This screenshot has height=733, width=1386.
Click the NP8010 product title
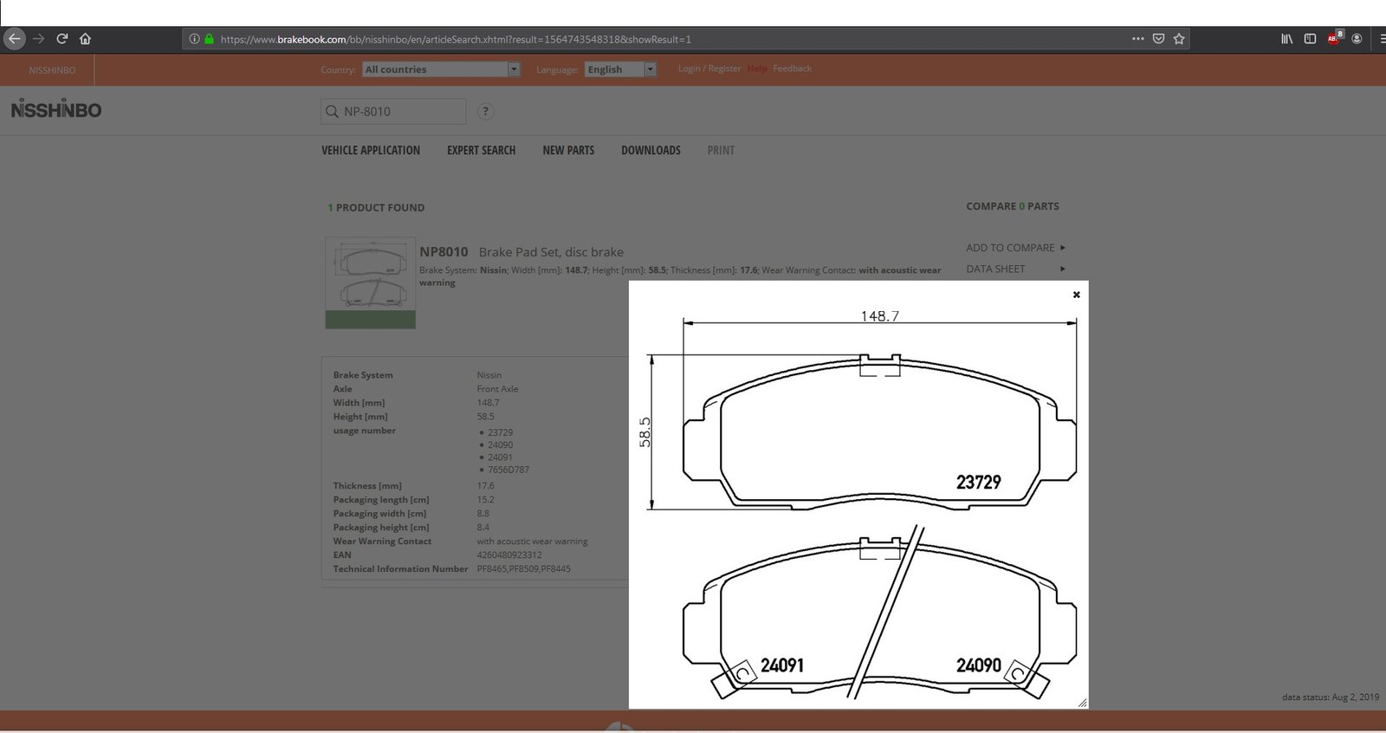click(x=444, y=252)
